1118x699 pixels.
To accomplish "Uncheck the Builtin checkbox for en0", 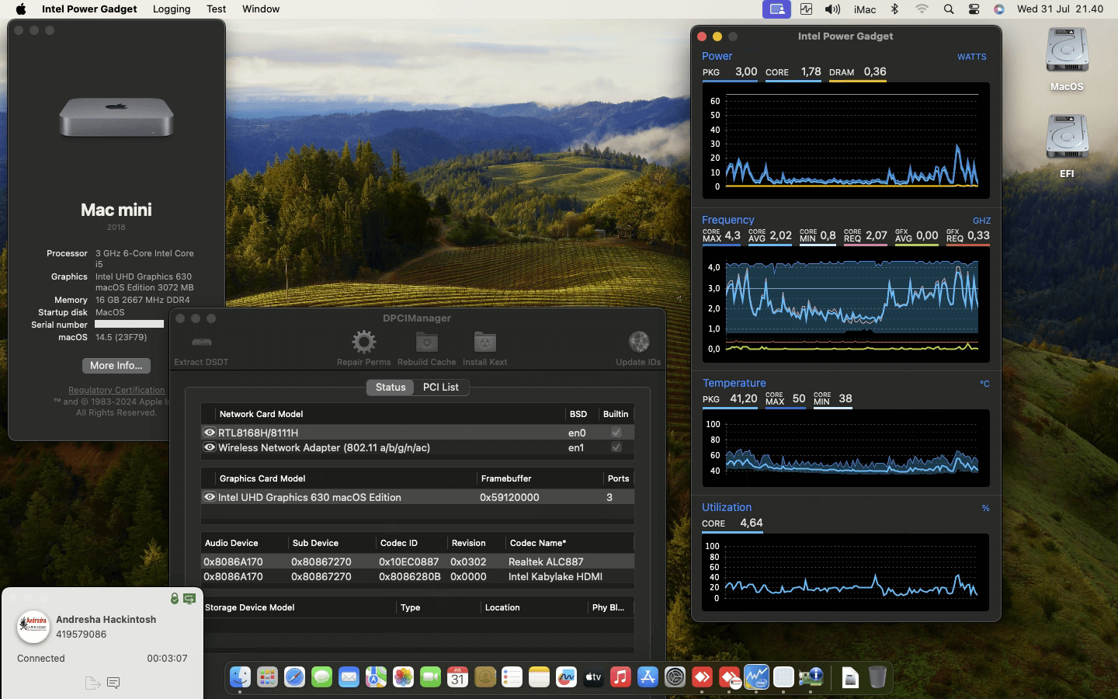I will (616, 433).
